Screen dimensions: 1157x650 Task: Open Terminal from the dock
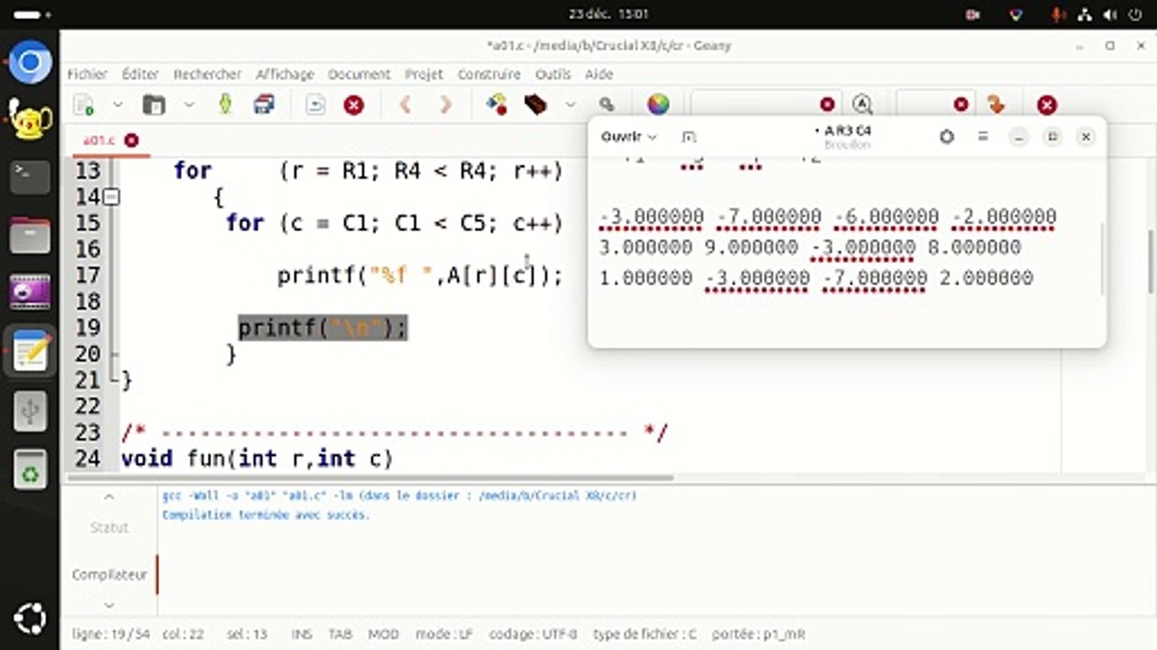[30, 176]
